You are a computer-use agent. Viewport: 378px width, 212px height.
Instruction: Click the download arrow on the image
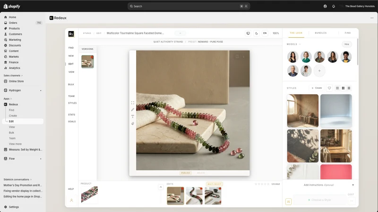(x=243, y=57)
